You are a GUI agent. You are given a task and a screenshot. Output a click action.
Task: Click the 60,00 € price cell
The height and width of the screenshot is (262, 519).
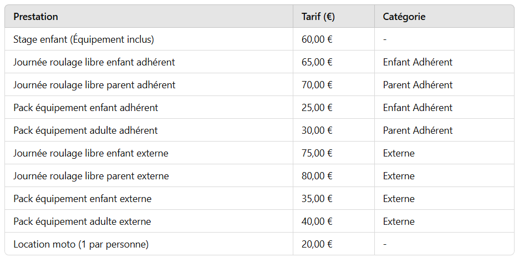click(317, 39)
